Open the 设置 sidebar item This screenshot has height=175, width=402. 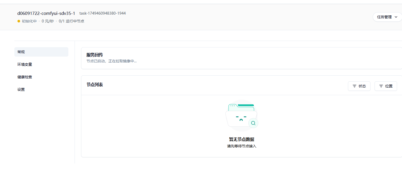tap(21, 89)
